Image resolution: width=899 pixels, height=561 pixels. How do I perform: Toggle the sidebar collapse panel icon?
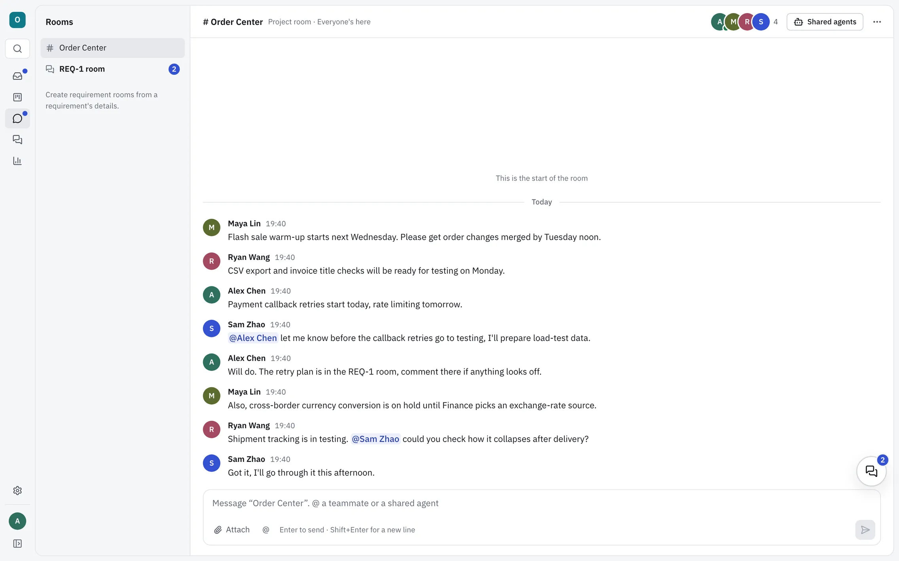click(17, 544)
